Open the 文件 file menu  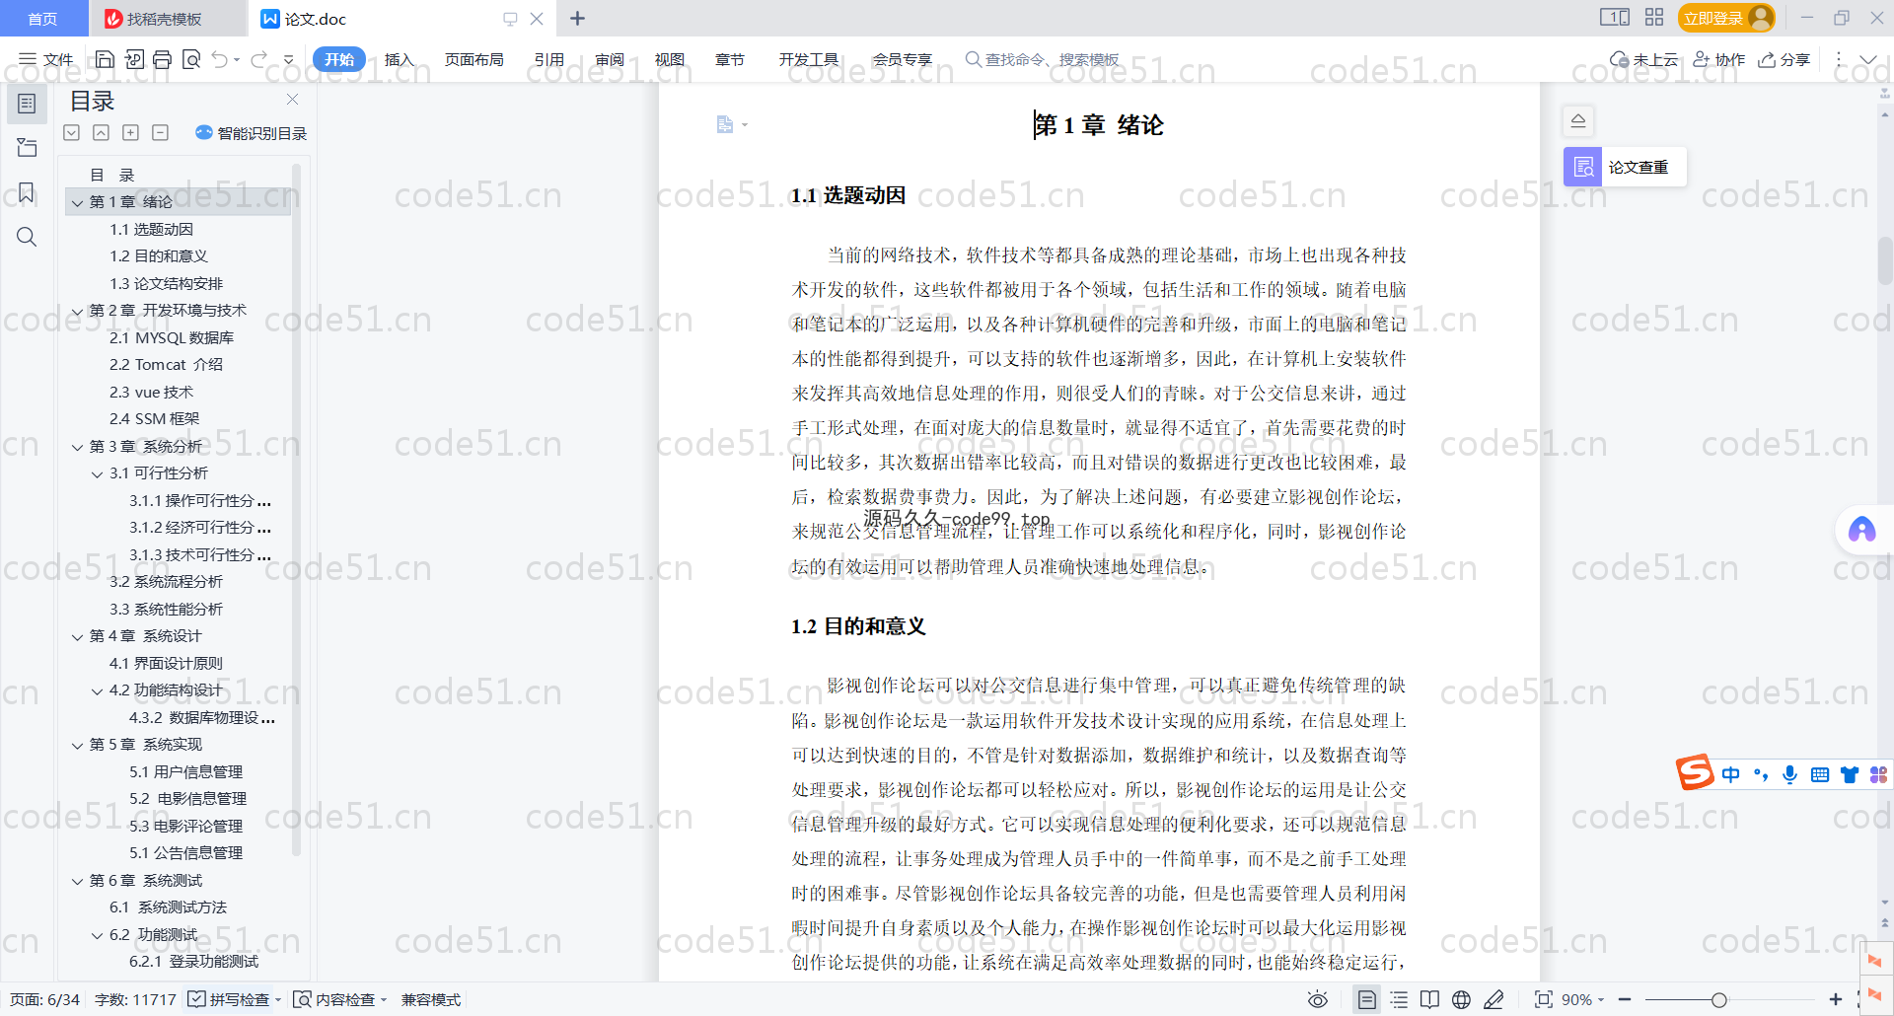[46, 59]
